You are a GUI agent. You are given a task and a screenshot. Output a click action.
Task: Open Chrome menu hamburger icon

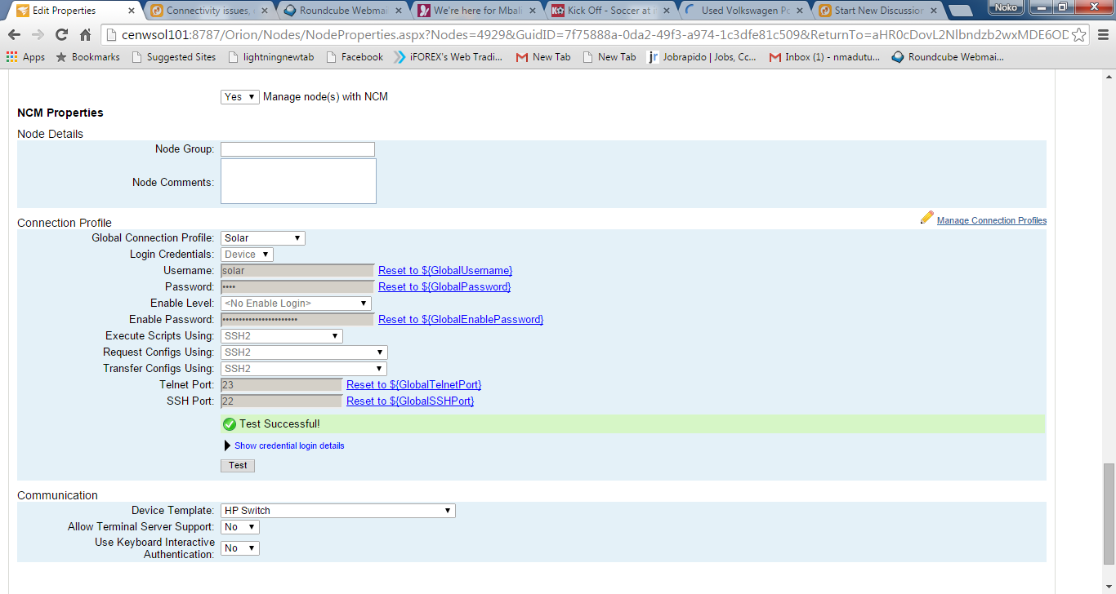pyautogui.click(x=1101, y=35)
